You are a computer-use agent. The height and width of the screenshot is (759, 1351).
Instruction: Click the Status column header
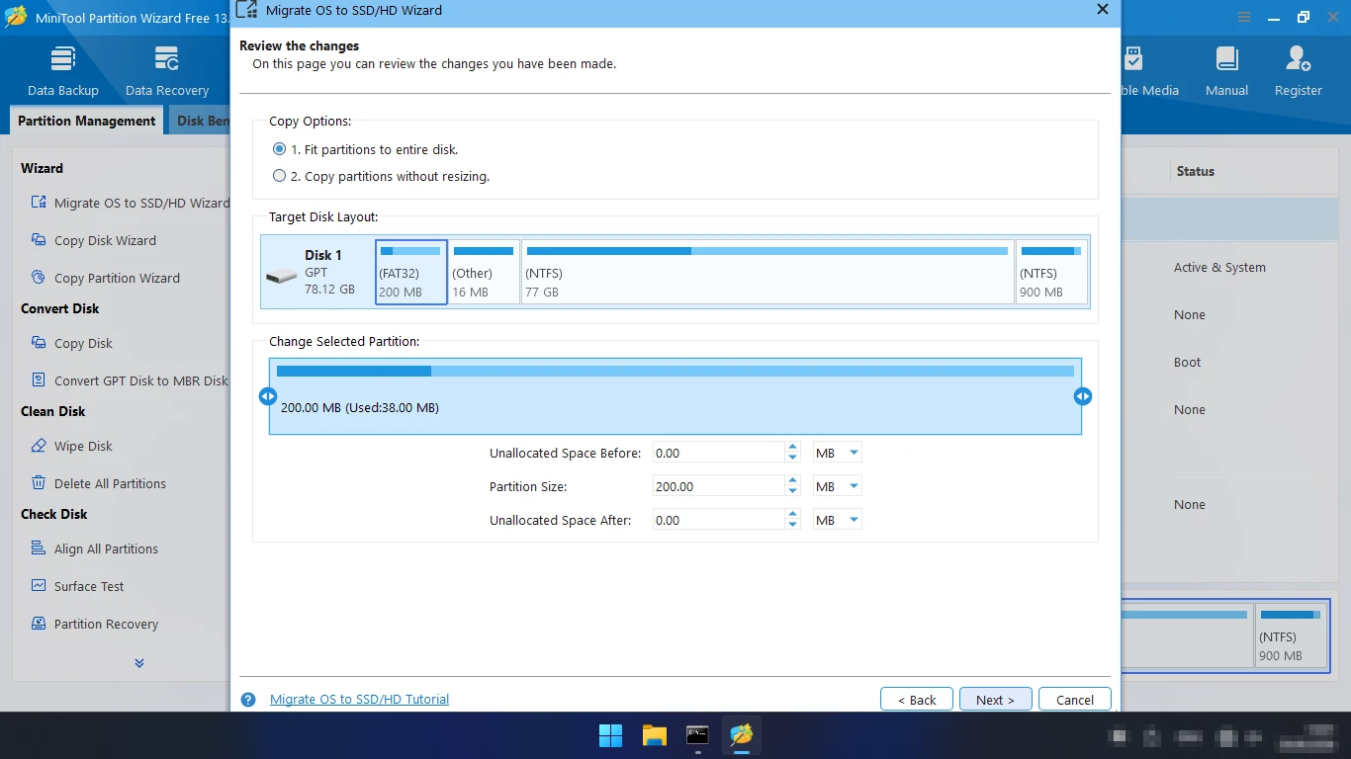pos(1195,171)
